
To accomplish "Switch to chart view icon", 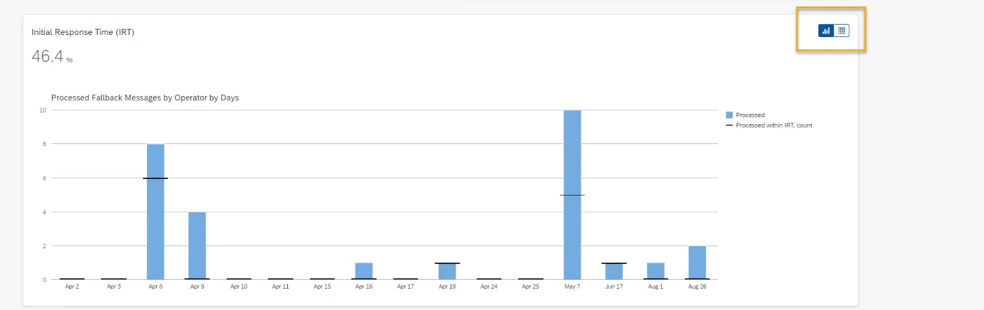I will [x=826, y=30].
